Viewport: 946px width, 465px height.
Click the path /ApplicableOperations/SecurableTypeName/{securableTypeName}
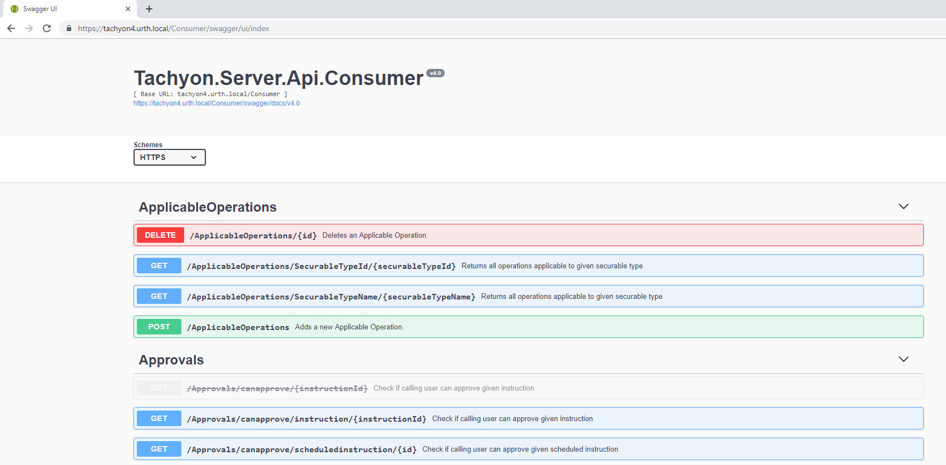pyautogui.click(x=331, y=297)
